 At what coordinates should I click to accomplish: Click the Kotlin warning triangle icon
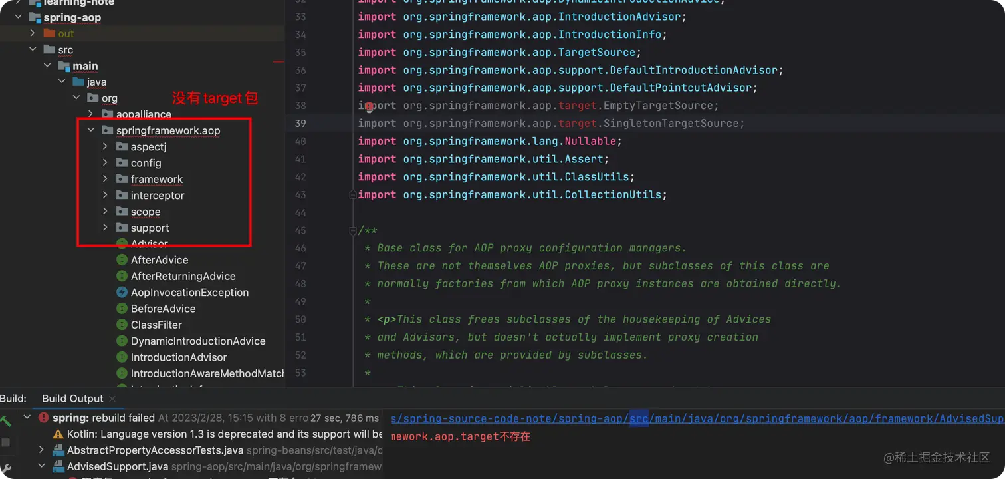point(58,434)
